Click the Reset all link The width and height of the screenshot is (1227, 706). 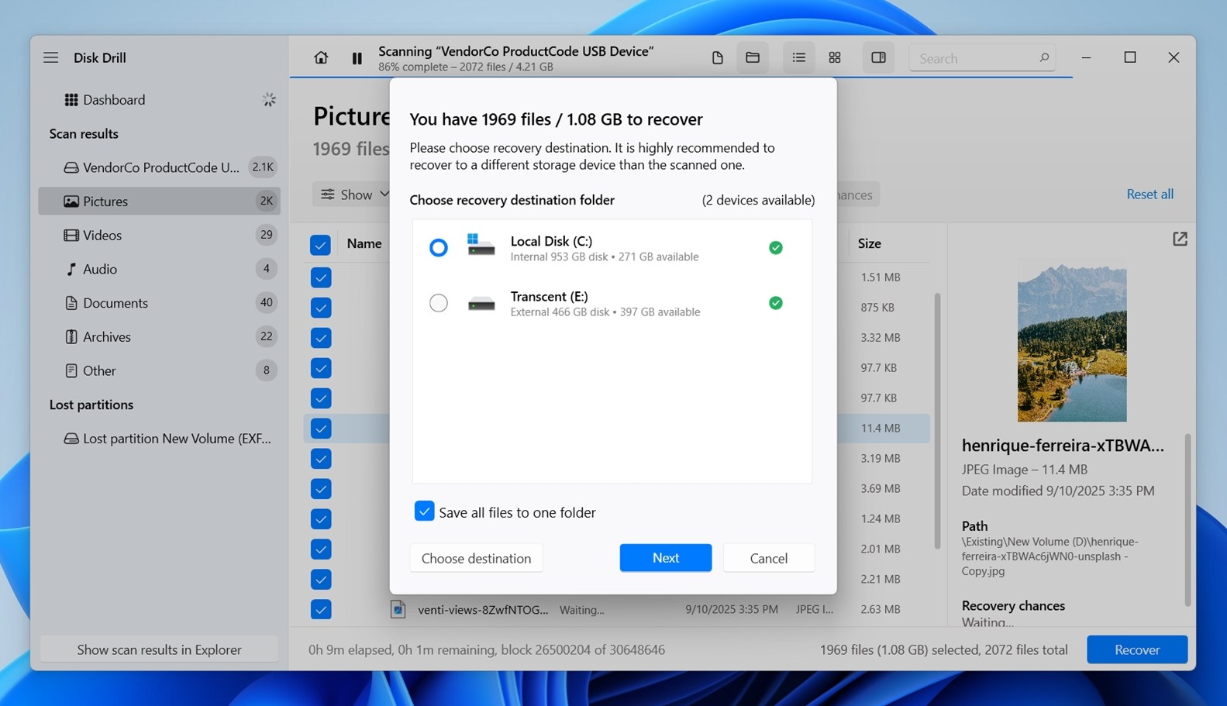point(1149,195)
